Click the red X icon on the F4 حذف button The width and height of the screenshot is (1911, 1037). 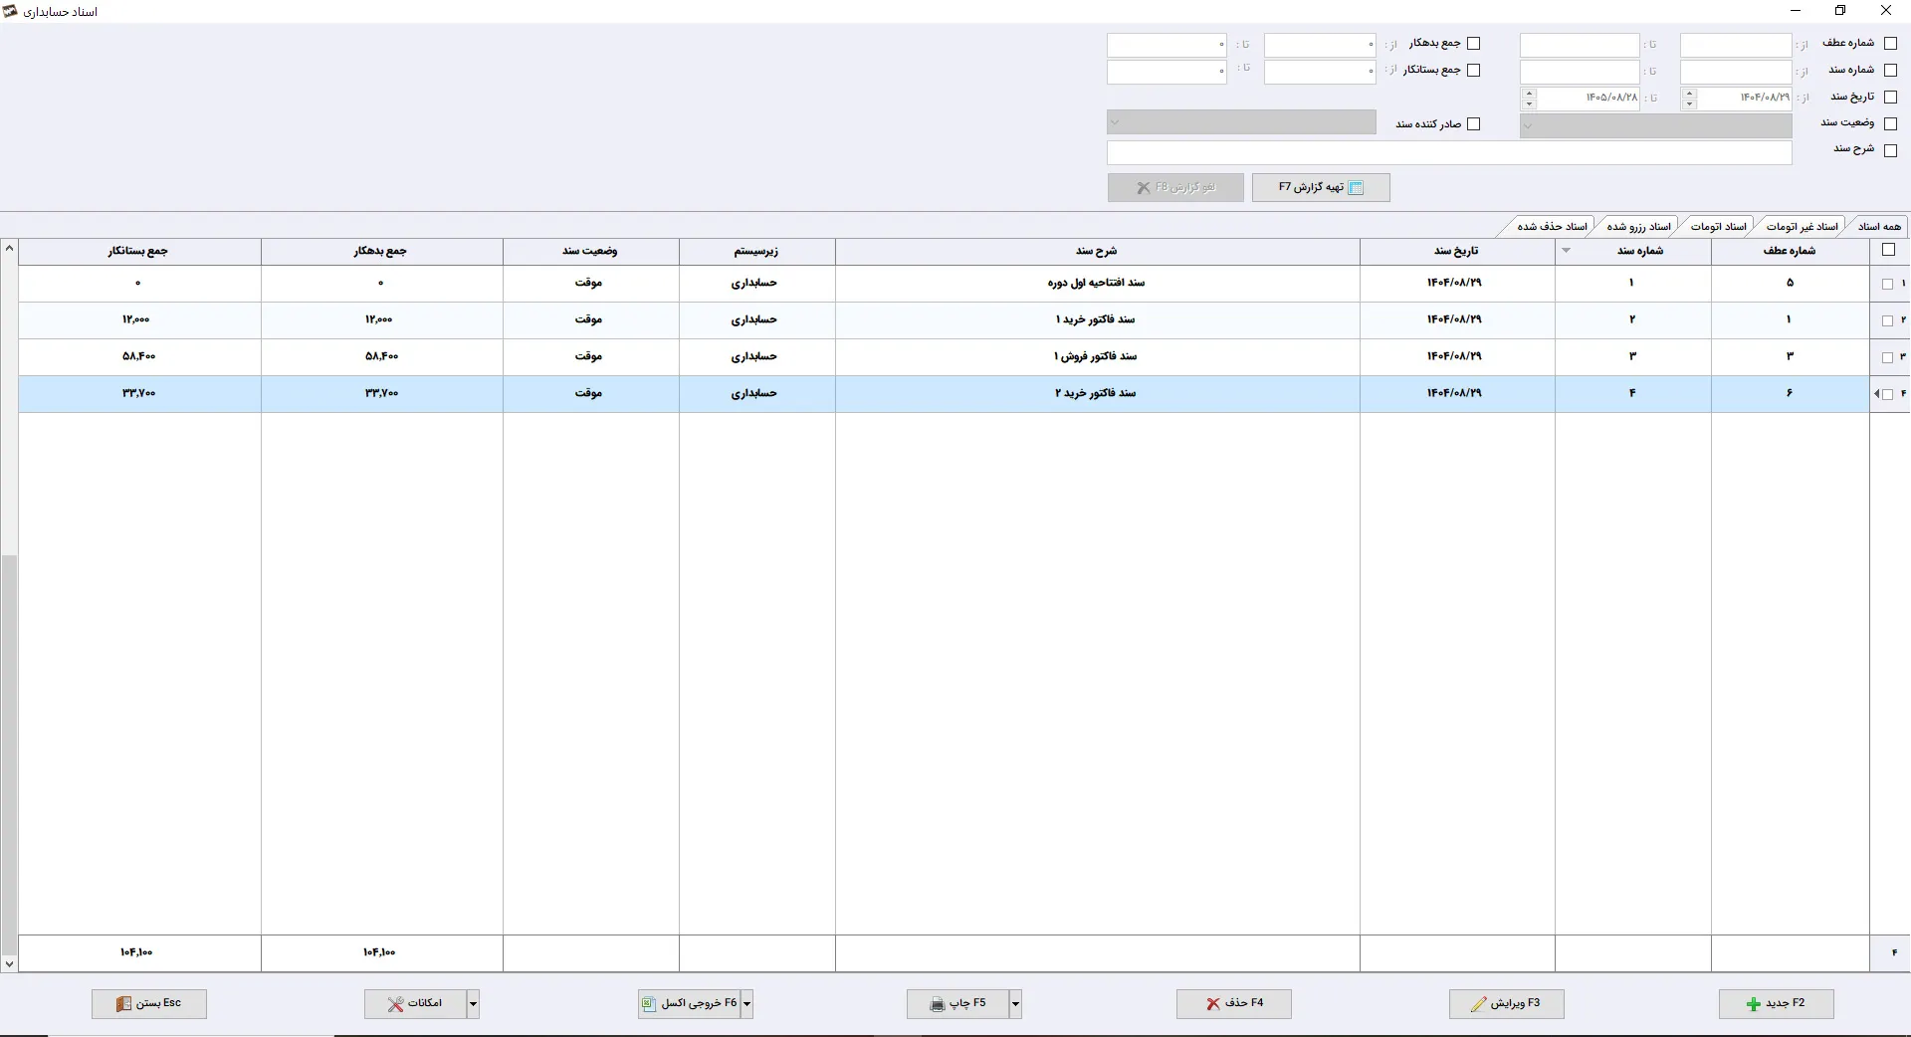coord(1212,1004)
